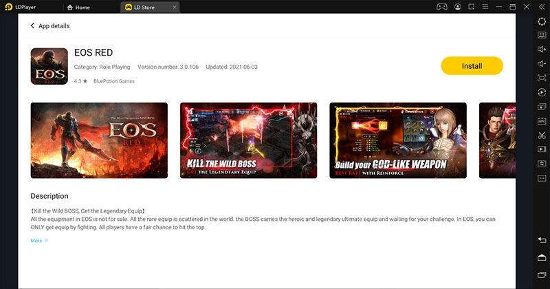Click the App details header label
550x289 pixels.
point(54,26)
